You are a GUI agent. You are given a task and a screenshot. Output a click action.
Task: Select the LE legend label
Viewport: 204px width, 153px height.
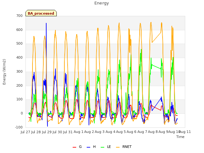109,147
